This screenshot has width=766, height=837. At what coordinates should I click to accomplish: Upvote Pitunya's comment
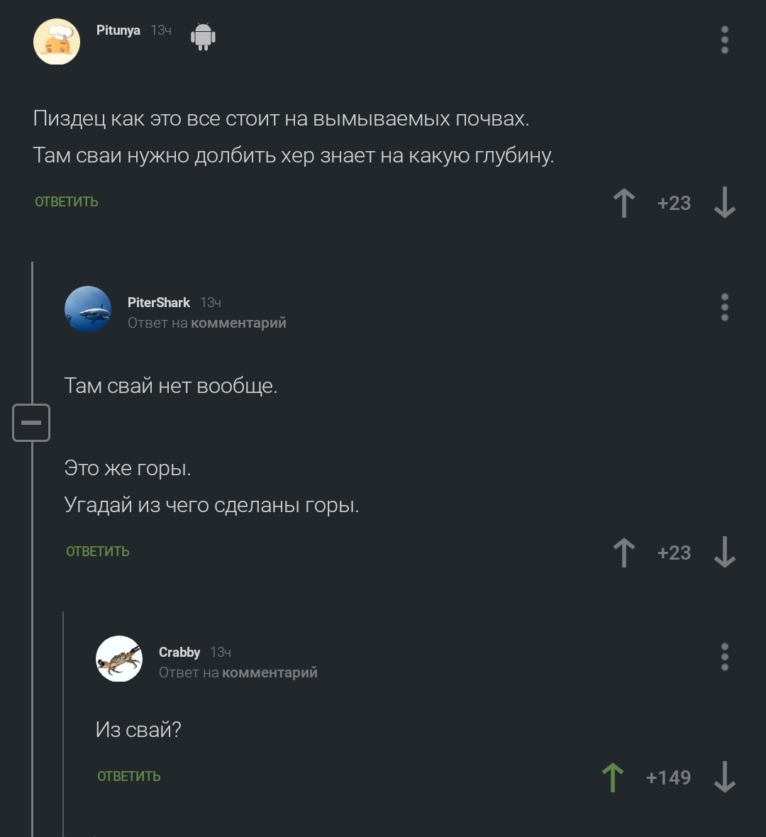(624, 203)
